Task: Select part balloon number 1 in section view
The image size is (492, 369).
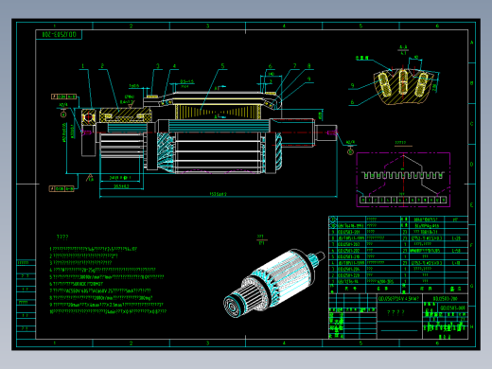Action: 83,66
